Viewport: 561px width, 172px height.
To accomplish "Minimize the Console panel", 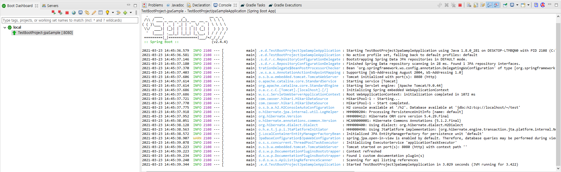I will [550, 4].
